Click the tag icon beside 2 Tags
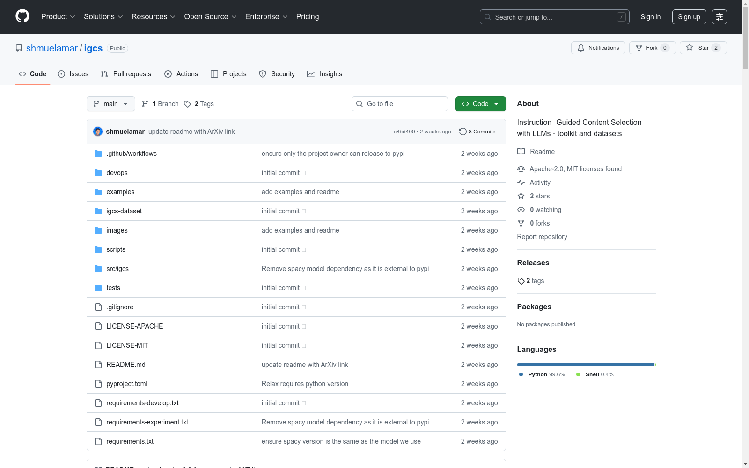 click(x=187, y=104)
